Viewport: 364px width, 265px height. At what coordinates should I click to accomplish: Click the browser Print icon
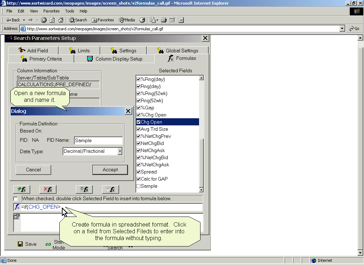click(x=164, y=20)
